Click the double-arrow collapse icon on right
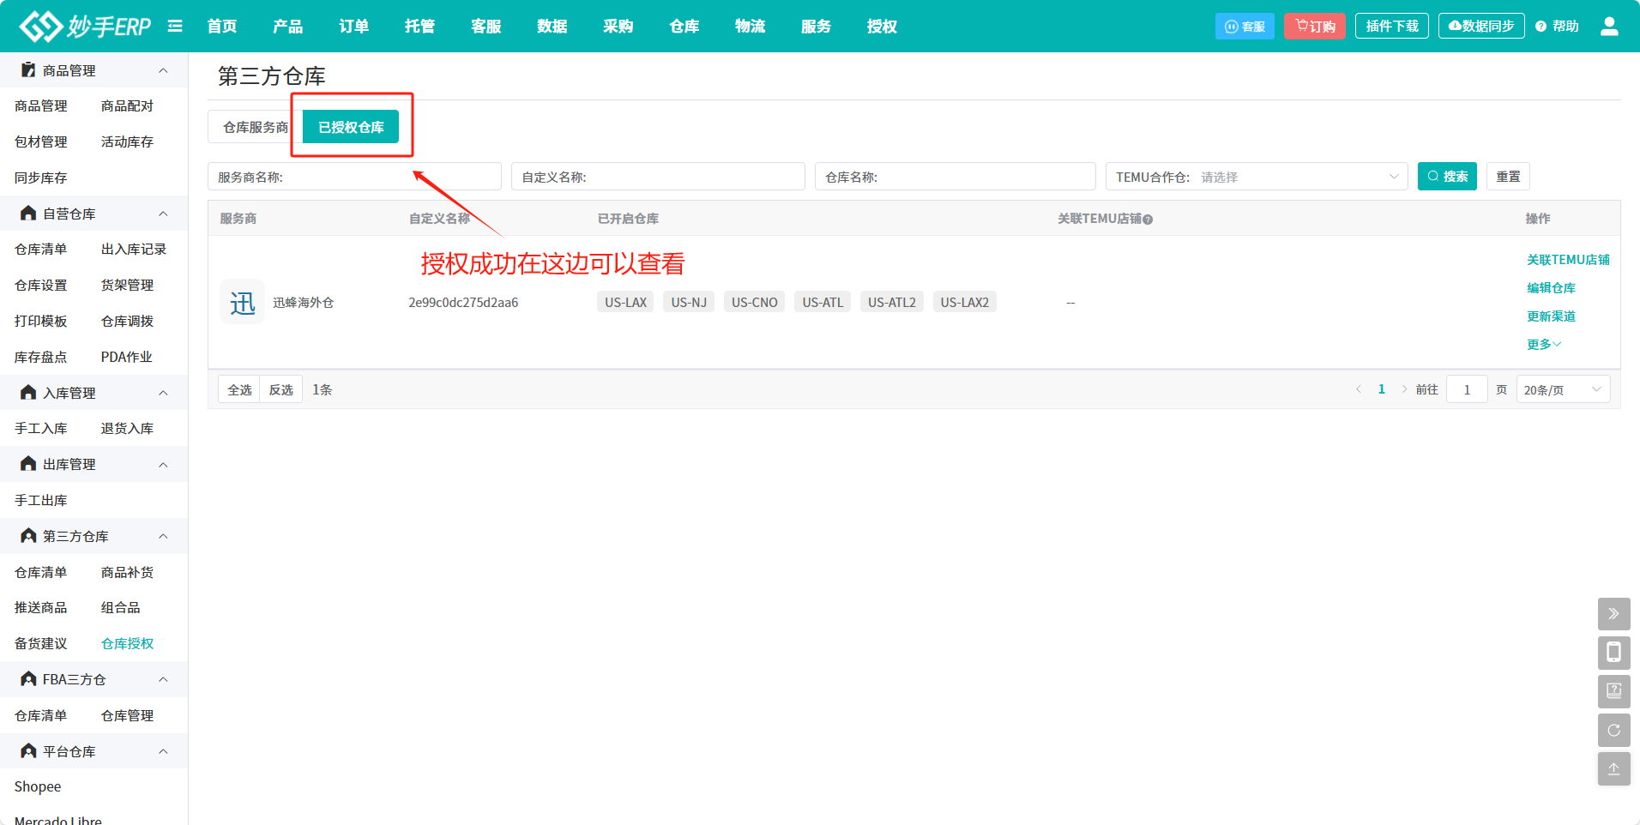 pyautogui.click(x=1613, y=613)
